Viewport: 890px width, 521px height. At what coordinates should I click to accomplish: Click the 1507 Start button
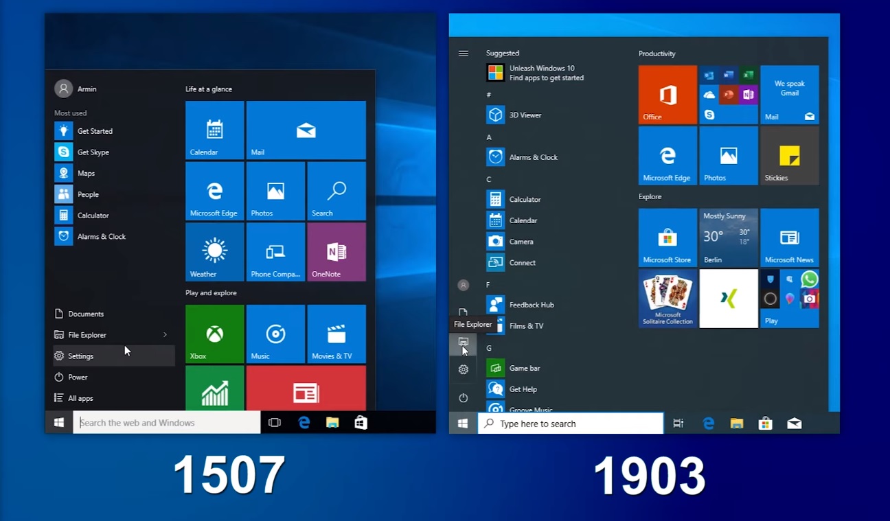point(59,423)
